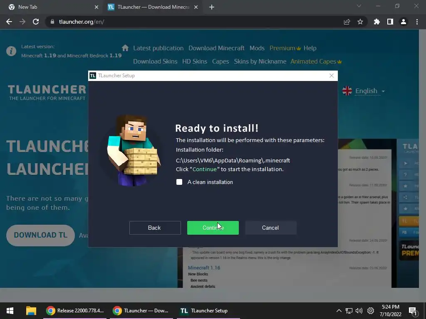Open the Premium menu item
The width and height of the screenshot is (426, 319).
pyautogui.click(x=285, y=48)
